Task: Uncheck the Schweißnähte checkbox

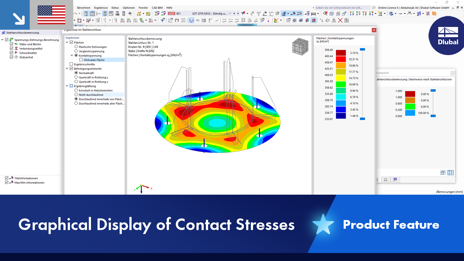Action: coord(11,53)
